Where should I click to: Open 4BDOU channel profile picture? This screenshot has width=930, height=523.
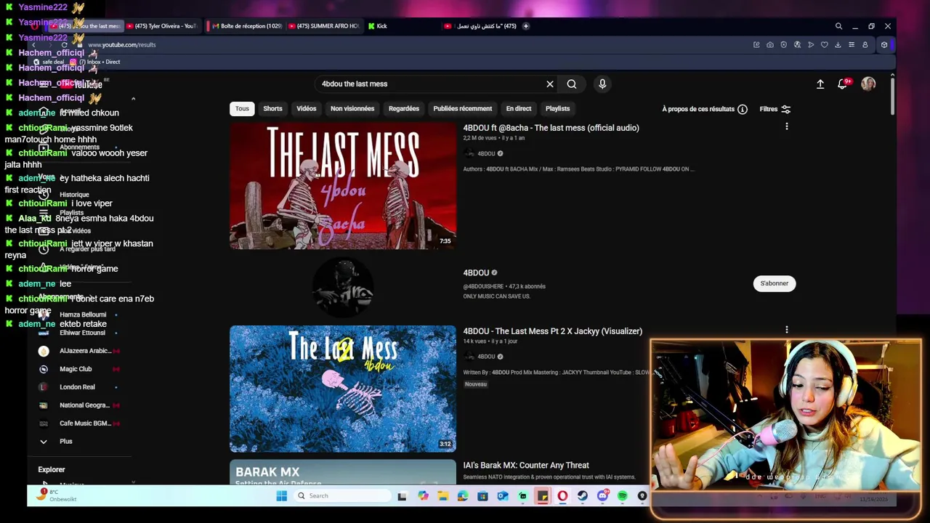point(343,287)
